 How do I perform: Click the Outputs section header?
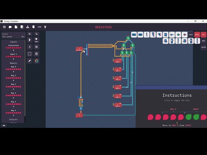pyautogui.click(x=13, y=119)
